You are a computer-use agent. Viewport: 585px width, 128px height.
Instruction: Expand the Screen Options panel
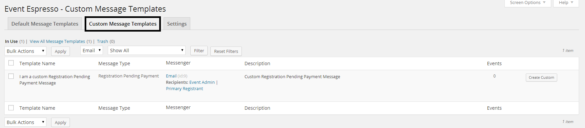pyautogui.click(x=527, y=3)
